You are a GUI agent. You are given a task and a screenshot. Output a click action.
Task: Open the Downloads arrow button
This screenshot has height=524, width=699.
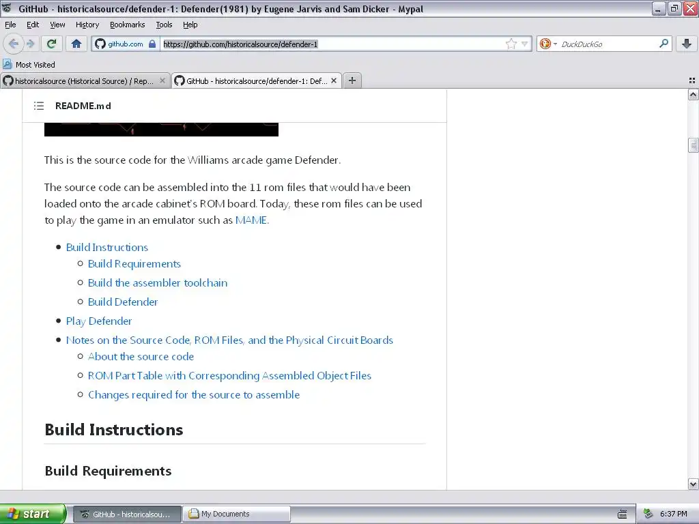pos(687,44)
